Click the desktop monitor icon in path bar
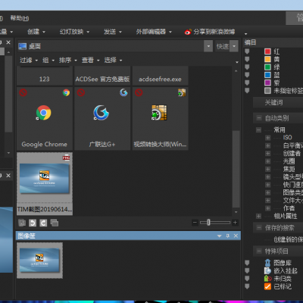The width and height of the screenshot is (303, 303). [x=23, y=46]
